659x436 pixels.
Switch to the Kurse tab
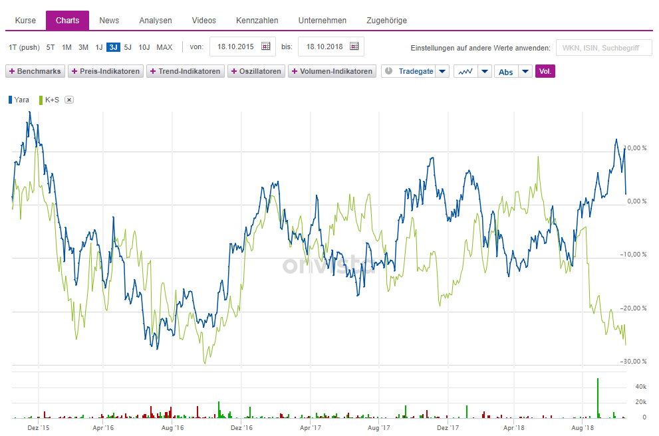click(25, 20)
